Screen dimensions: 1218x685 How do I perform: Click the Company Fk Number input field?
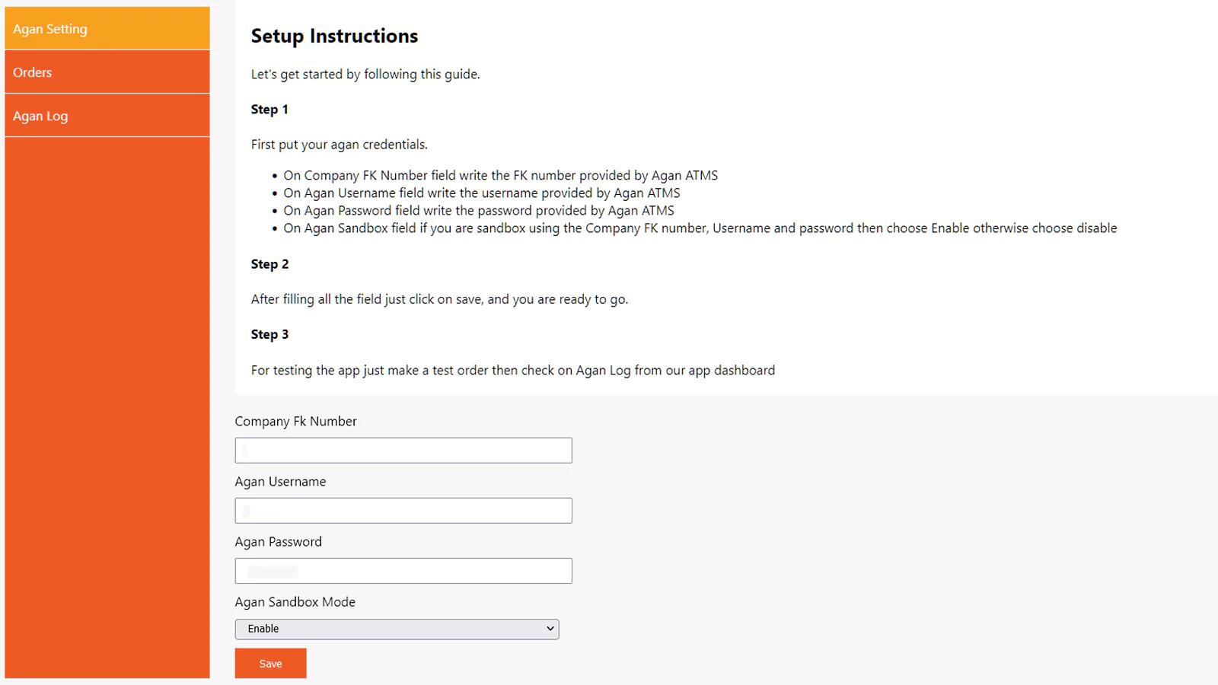pyautogui.click(x=403, y=451)
